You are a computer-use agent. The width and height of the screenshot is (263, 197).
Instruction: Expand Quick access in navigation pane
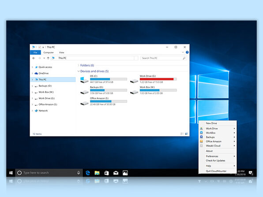32,67
